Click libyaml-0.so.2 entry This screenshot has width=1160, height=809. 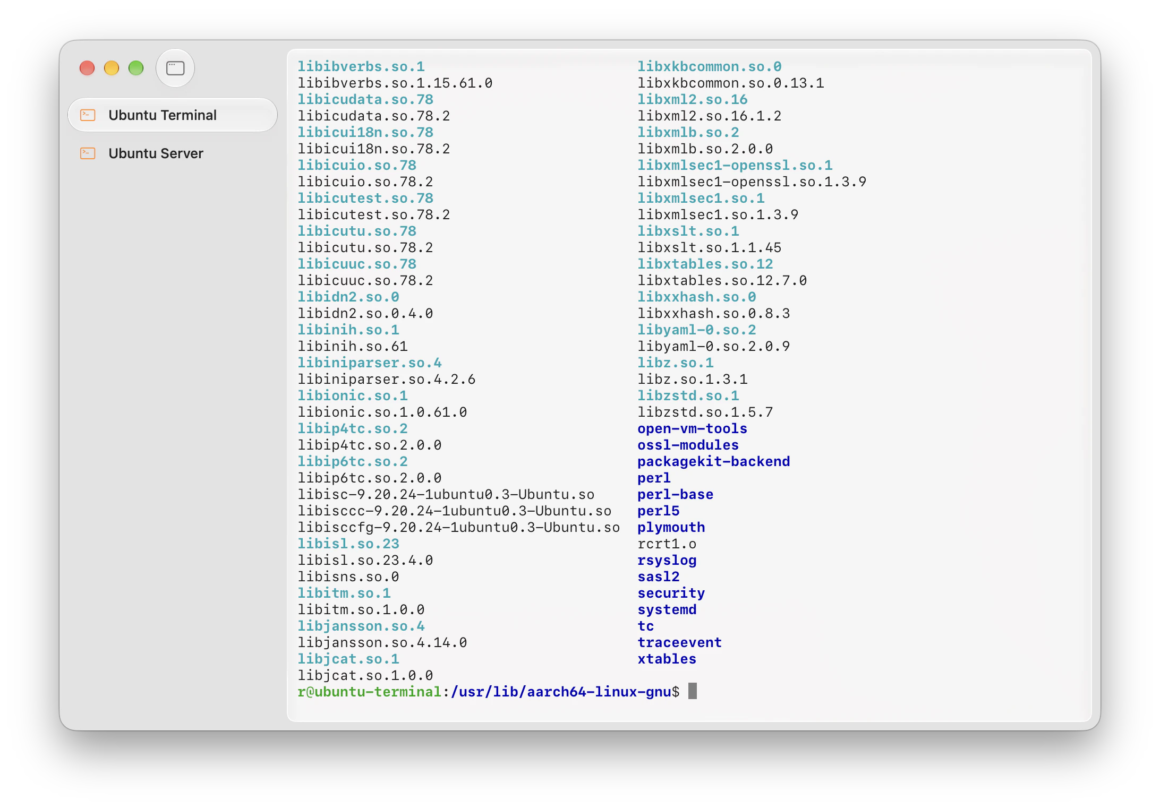tap(697, 330)
